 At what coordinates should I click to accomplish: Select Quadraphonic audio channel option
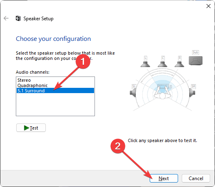tap(32, 85)
